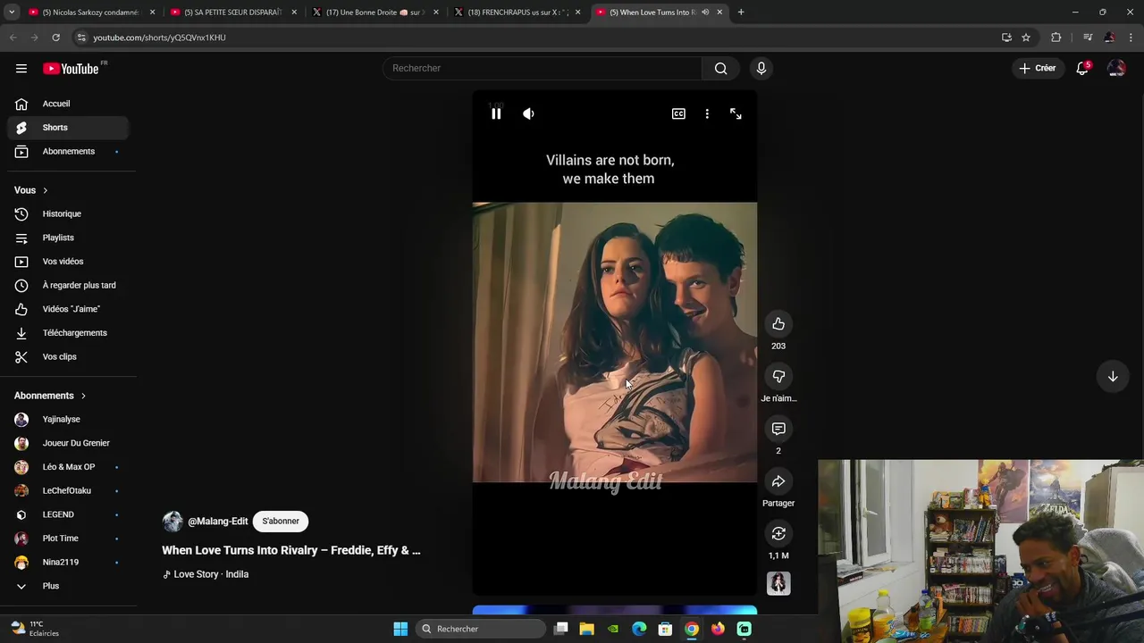Mute the Short's volume
The image size is (1144, 643).
point(528,113)
